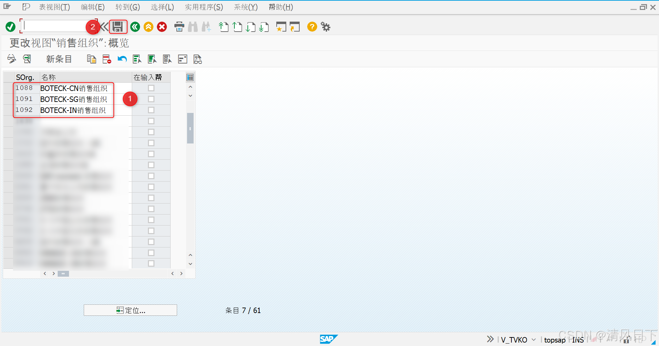Click the blue Undo change arrow icon
The image size is (659, 346).
pos(122,59)
